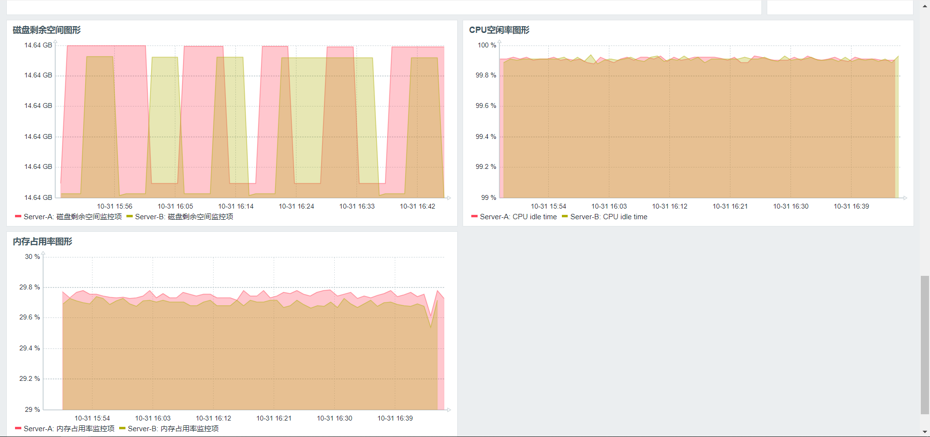Click the 29 % axis label on memory graph
Image resolution: width=930 pixels, height=437 pixels.
tap(32, 409)
